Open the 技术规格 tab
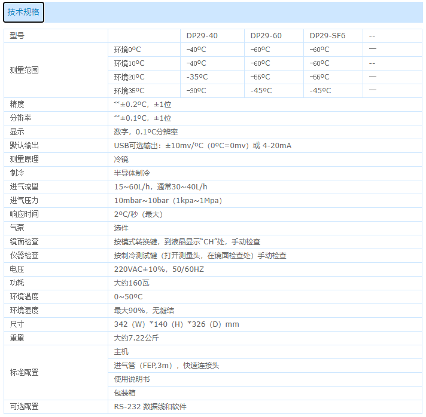Screen dimensions: 426x417 (x=23, y=12)
